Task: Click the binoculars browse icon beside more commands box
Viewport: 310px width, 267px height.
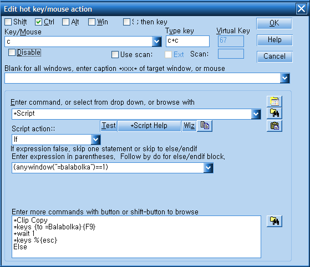Action: click(x=274, y=221)
